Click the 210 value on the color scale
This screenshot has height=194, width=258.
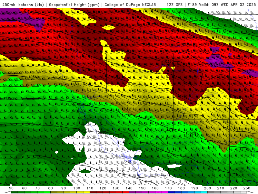click(221, 188)
